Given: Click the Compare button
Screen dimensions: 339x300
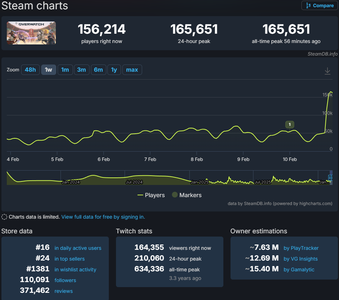Looking at the screenshot, I should 319,5.
